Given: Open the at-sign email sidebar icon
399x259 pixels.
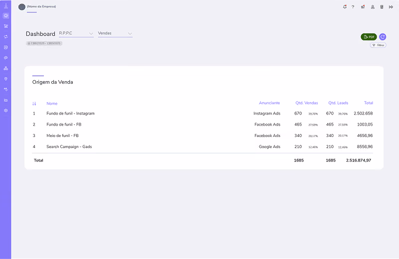Looking at the screenshot, I should [6, 58].
